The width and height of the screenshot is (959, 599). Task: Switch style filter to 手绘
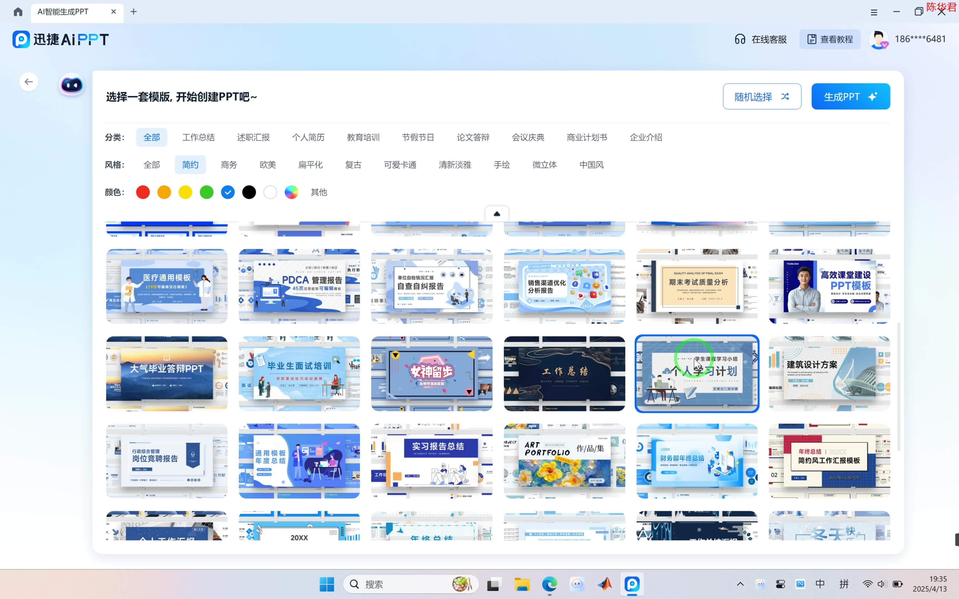(501, 164)
